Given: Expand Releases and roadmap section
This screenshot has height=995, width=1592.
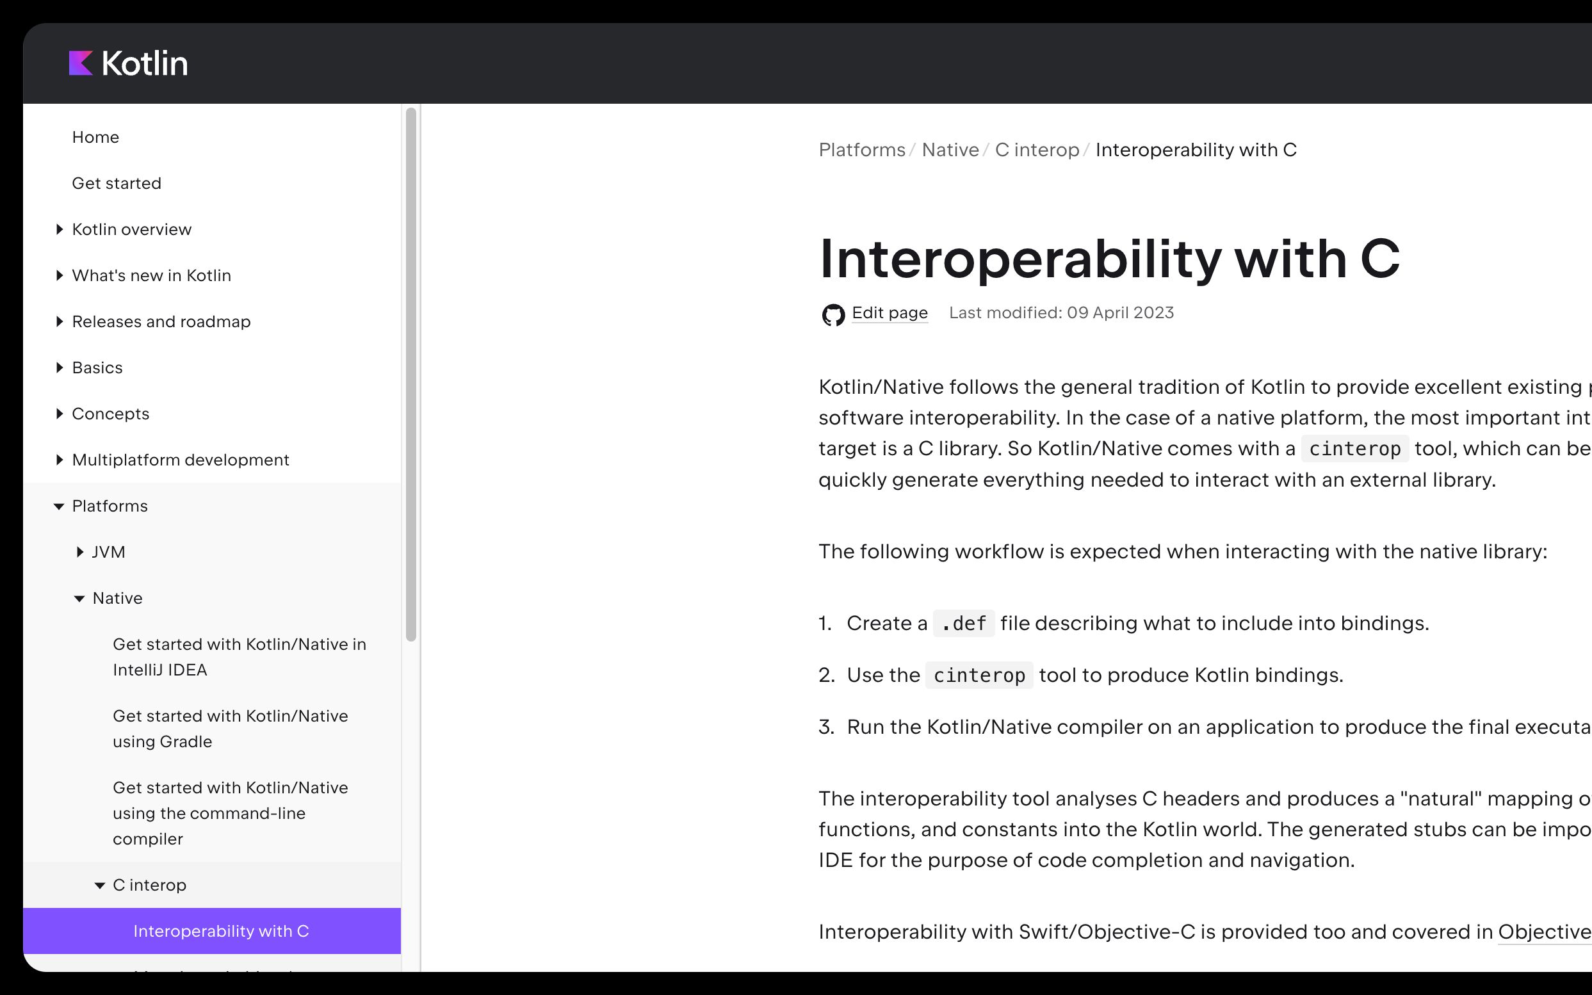Looking at the screenshot, I should click(x=59, y=322).
